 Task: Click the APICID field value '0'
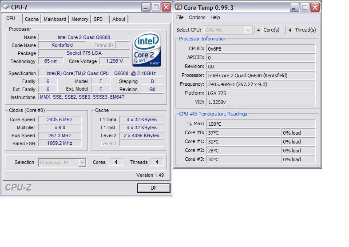(x=261, y=58)
